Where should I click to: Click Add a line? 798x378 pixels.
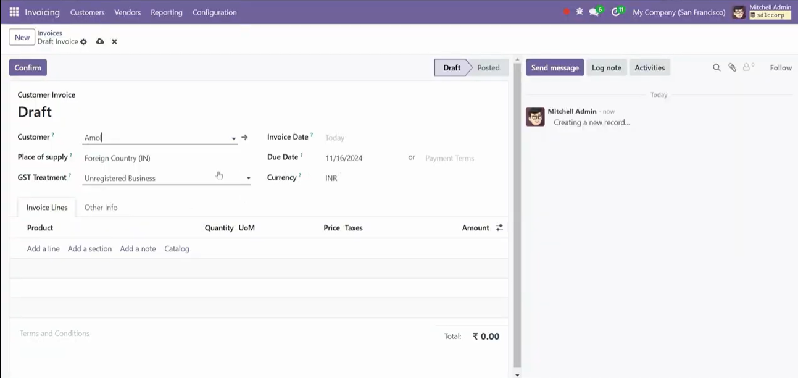coord(43,249)
